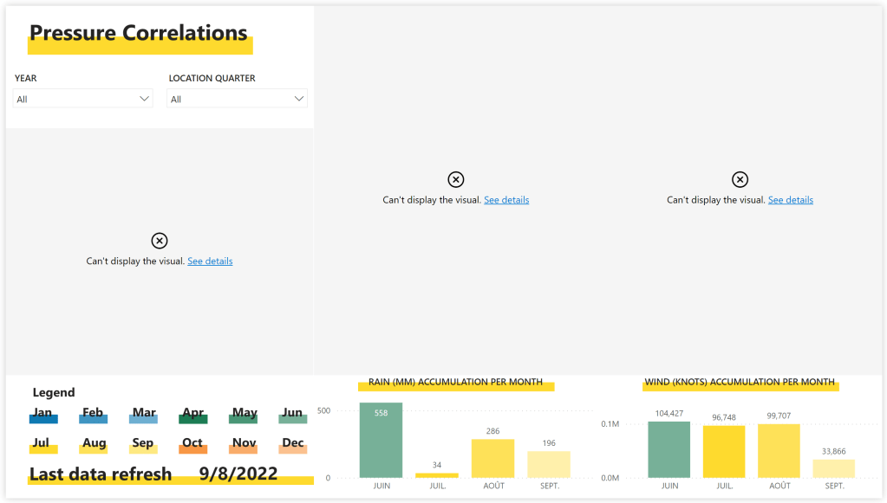Select the JUIN bar in the rain chart
The width and height of the screenshot is (887, 503).
(382, 441)
